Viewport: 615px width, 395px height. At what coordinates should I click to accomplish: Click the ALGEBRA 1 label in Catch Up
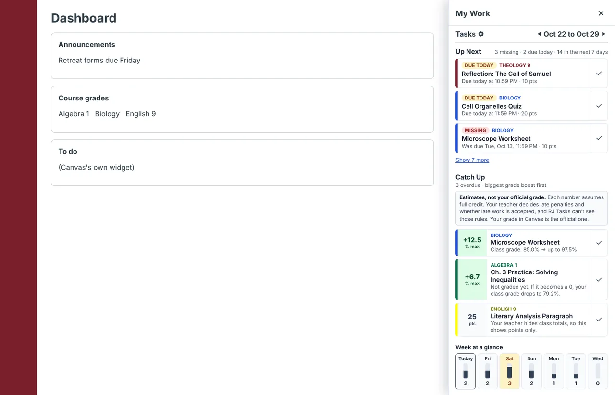(504, 265)
